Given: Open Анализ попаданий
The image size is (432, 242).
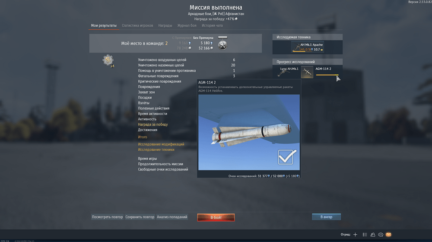Looking at the screenshot, I should pos(172,217).
